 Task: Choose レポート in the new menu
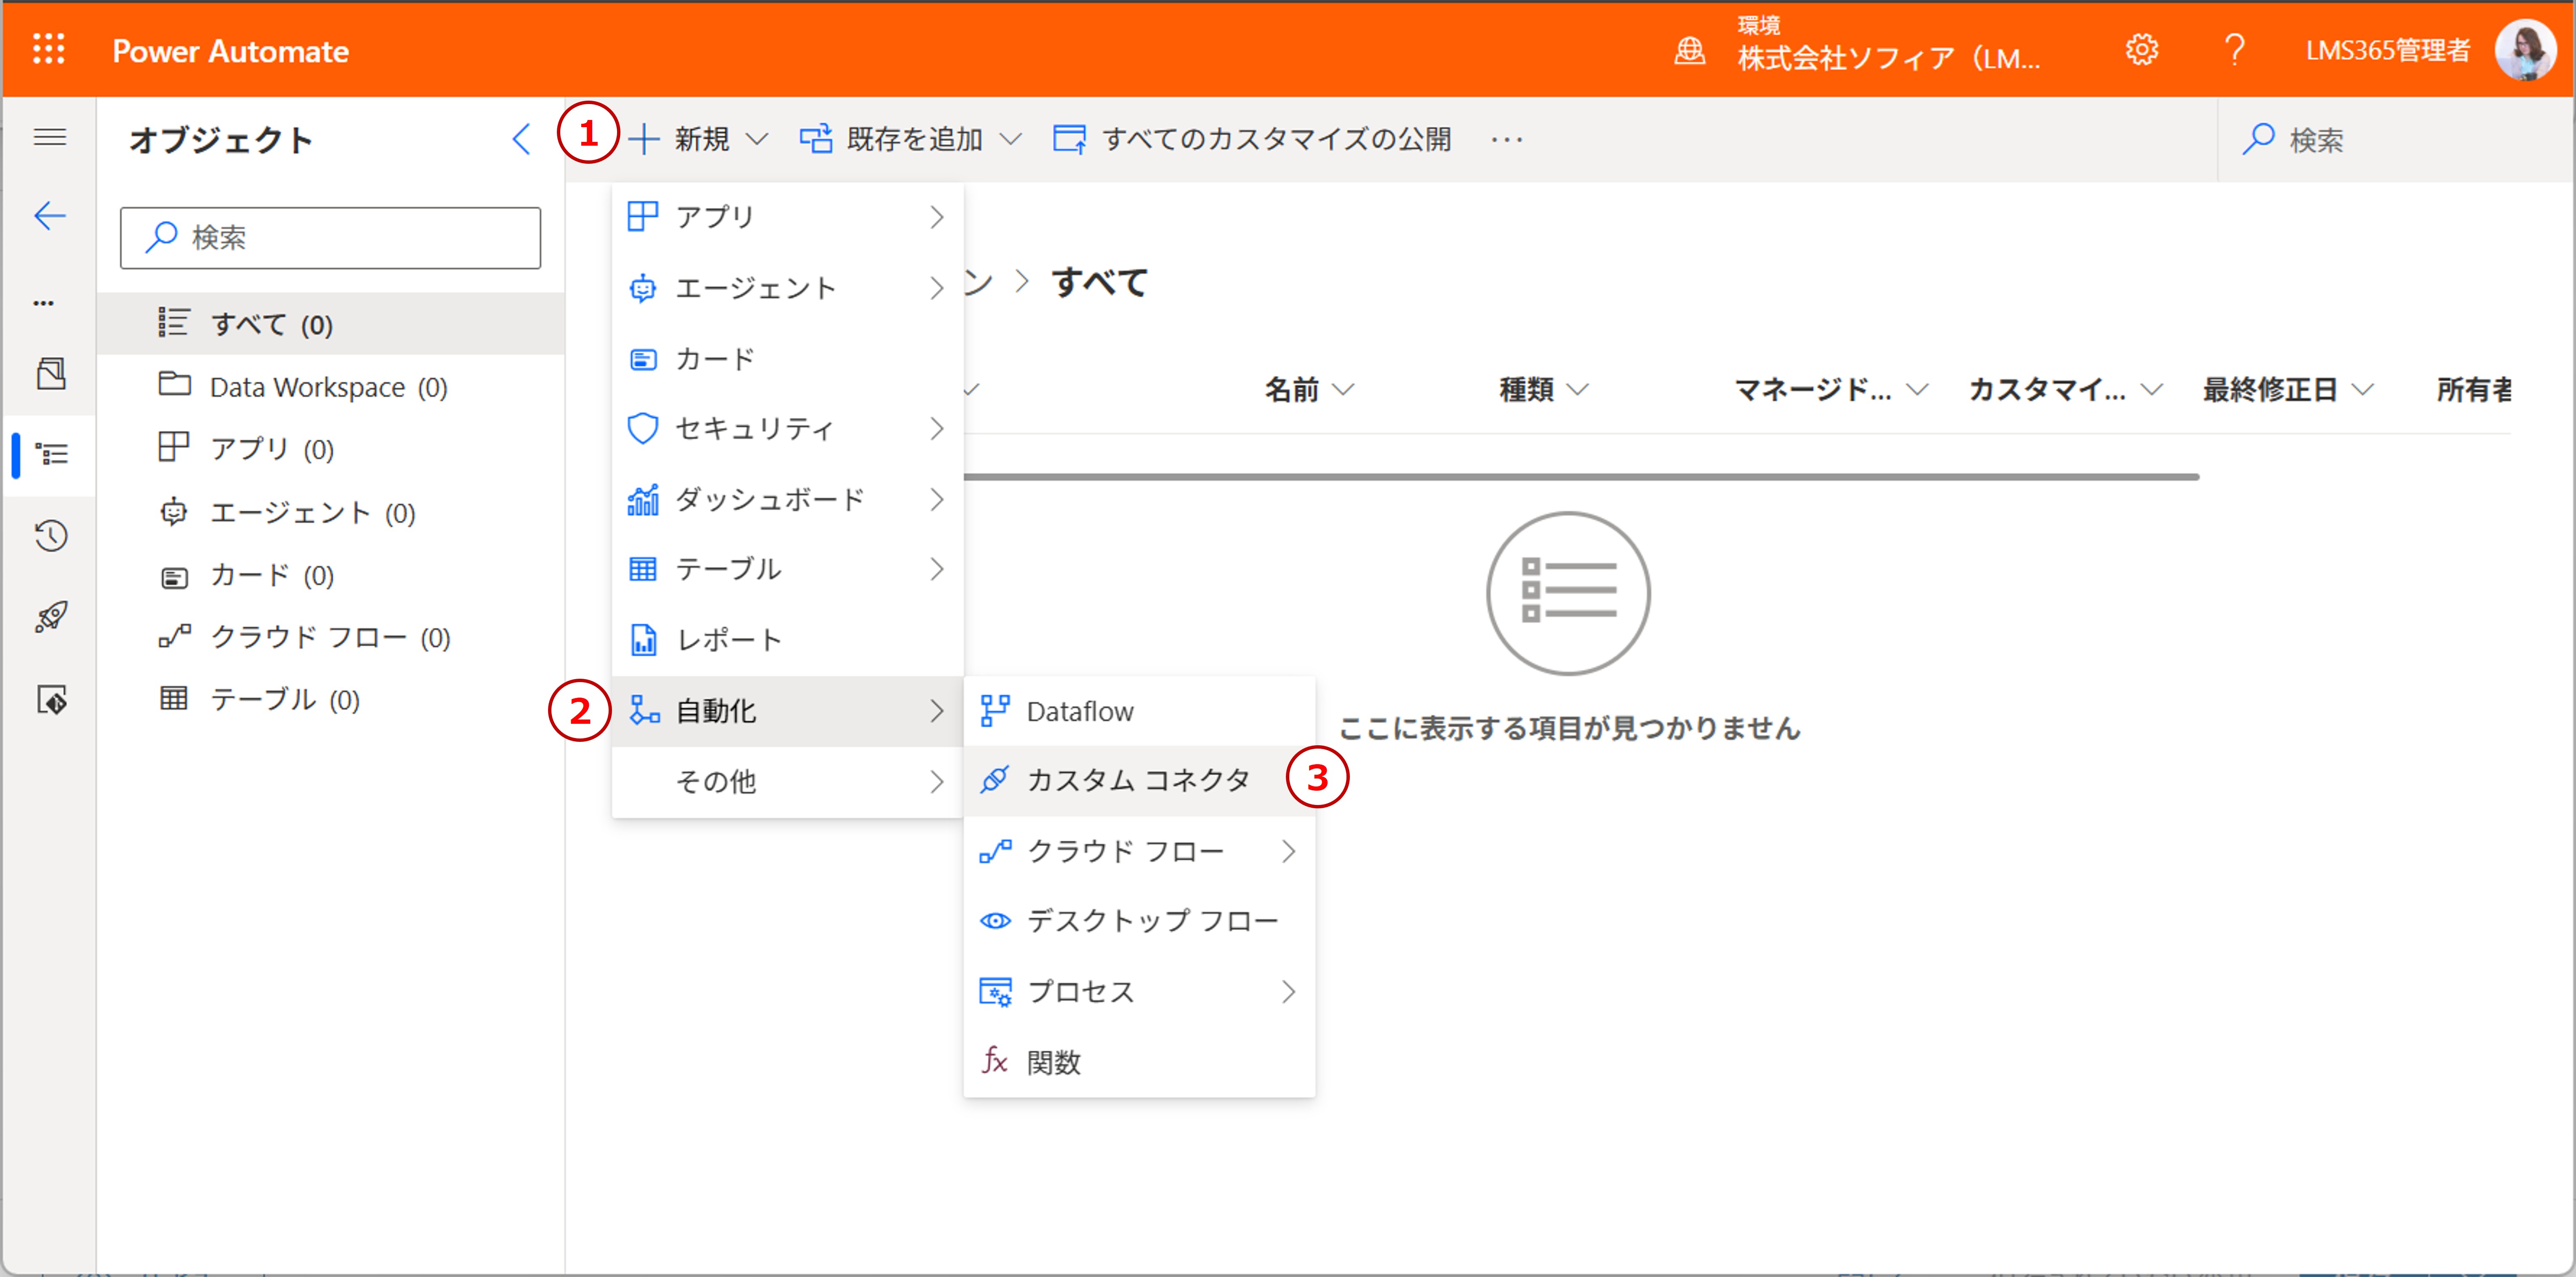tap(787, 640)
